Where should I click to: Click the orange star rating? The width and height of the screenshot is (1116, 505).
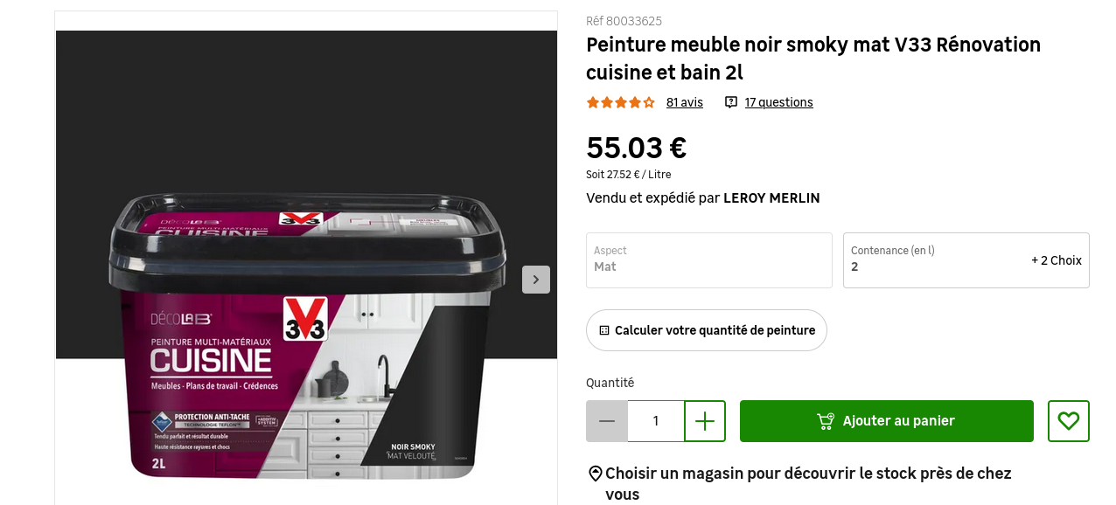pos(620,102)
